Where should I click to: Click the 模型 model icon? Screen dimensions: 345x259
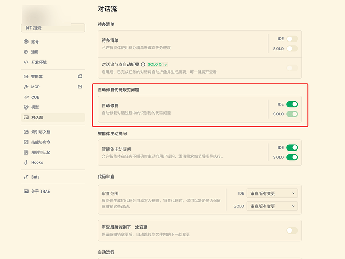26,107
